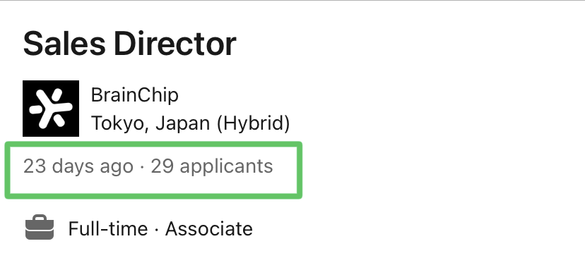Click the word Japan in the location
The width and height of the screenshot is (585, 258).
183,123
